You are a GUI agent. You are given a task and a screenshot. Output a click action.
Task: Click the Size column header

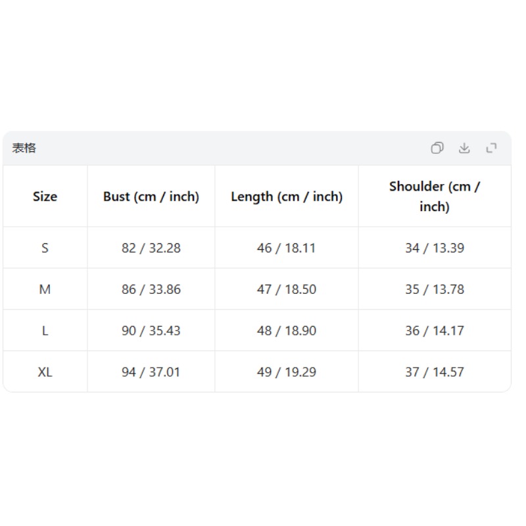pyautogui.click(x=45, y=197)
